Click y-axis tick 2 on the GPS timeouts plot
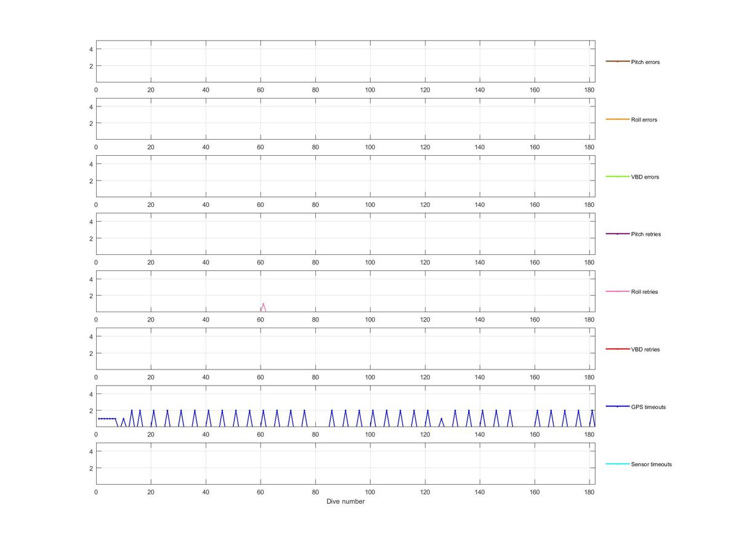This screenshot has width=739, height=545. tap(91, 411)
